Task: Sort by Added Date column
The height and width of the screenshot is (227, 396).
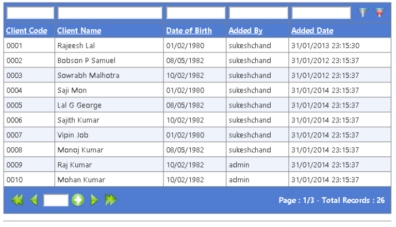Action: pos(312,30)
